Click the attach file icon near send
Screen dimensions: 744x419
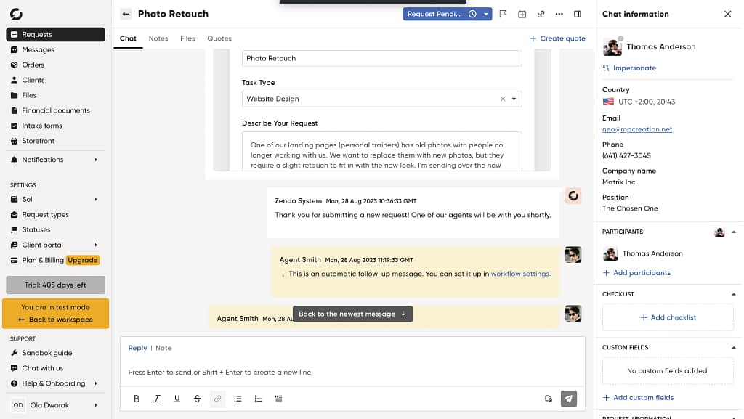(x=549, y=399)
